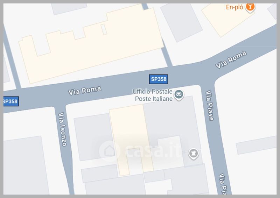Open the Ufficio Postale envelope marker

179,95
